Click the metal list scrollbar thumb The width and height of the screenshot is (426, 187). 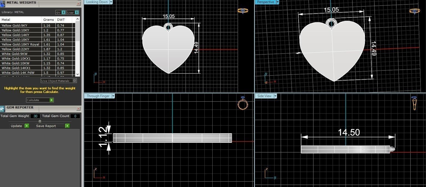(x=77, y=31)
